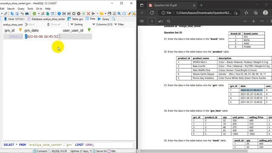
Task: Open the Search menu
Action: [x=11, y=8]
